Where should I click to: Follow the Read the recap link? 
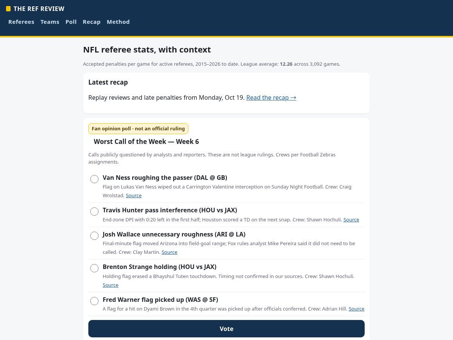pos(271,97)
